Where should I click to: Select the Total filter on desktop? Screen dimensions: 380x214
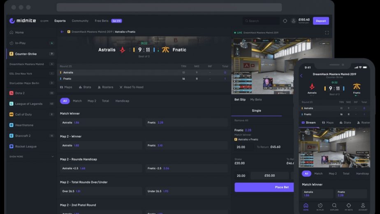click(x=105, y=101)
